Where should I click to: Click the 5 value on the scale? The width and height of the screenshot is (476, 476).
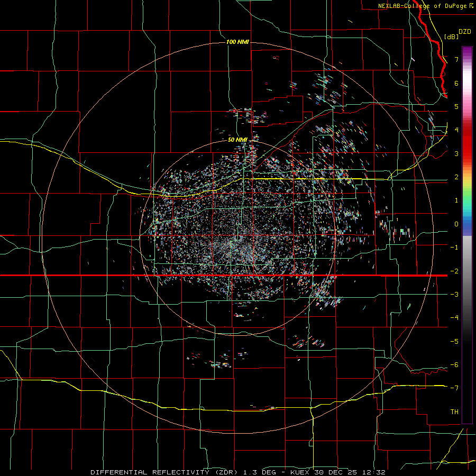pos(456,106)
